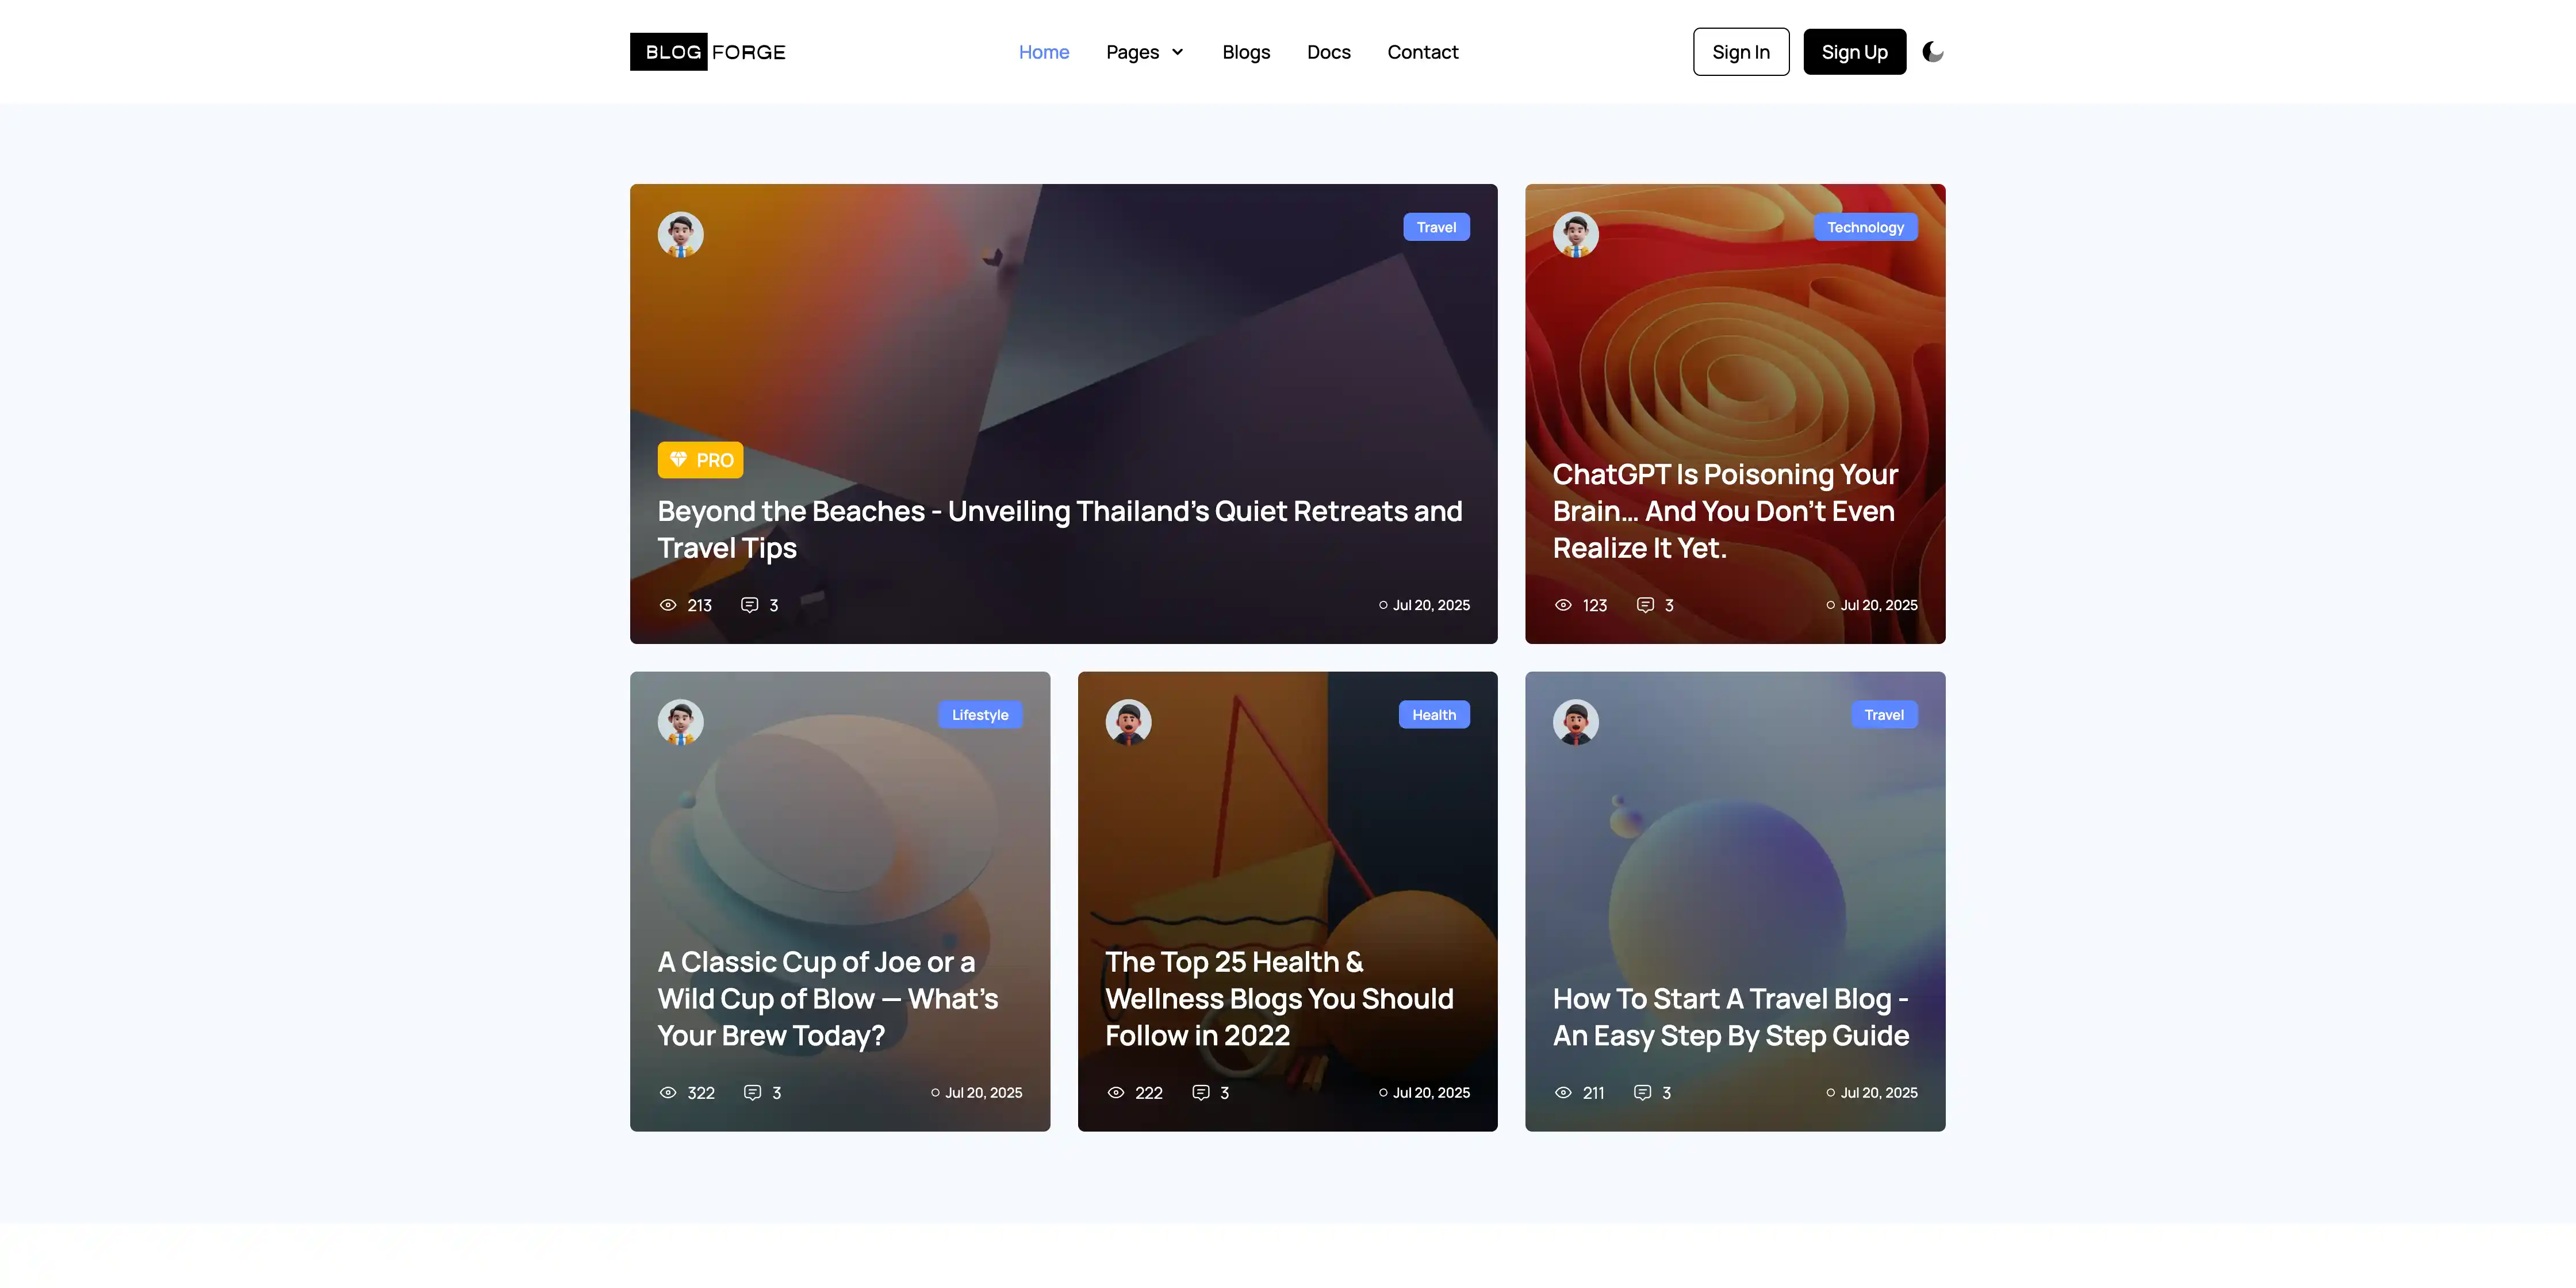Click views eye icon on Thailand post
Screen dimensions: 2576x1288
point(668,605)
